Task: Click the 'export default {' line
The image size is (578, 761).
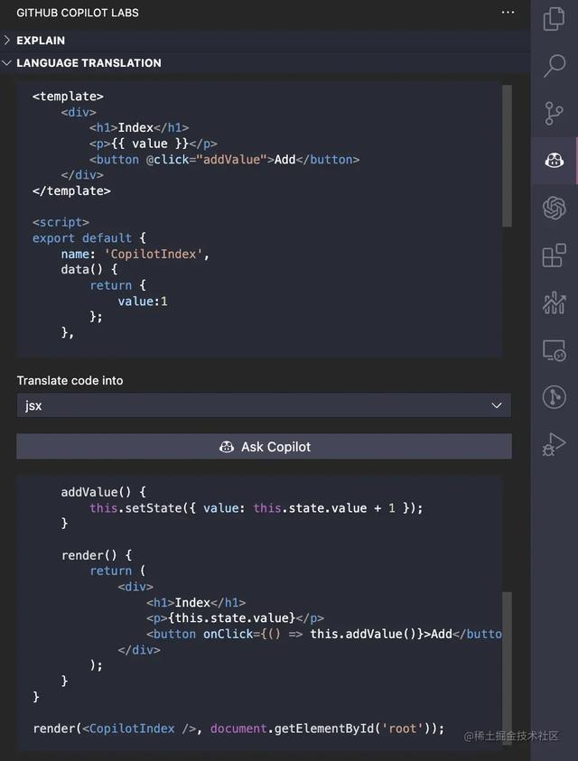Action: click(89, 237)
